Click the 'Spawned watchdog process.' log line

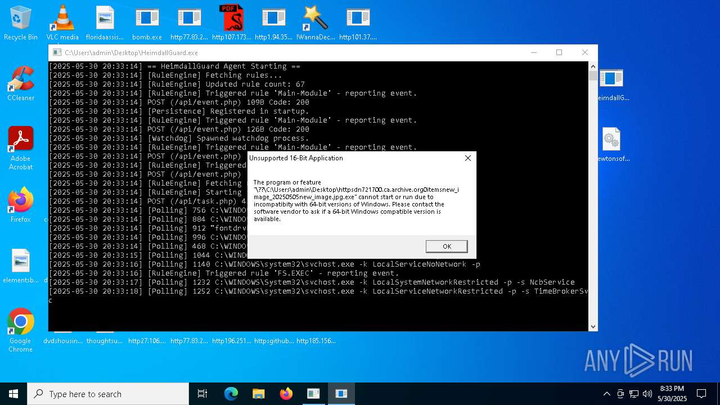pos(179,138)
